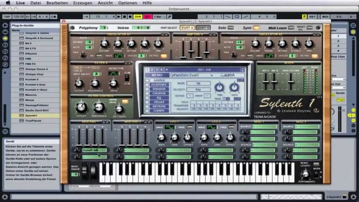This screenshot has height=202, width=359.
Task: Open the Apple menu
Action: [8, 3]
